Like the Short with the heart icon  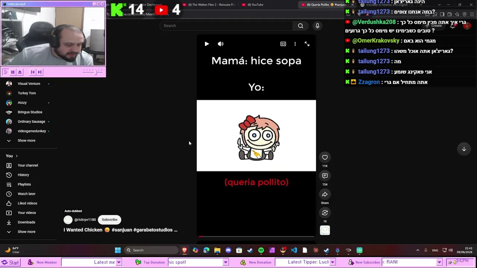click(x=325, y=157)
